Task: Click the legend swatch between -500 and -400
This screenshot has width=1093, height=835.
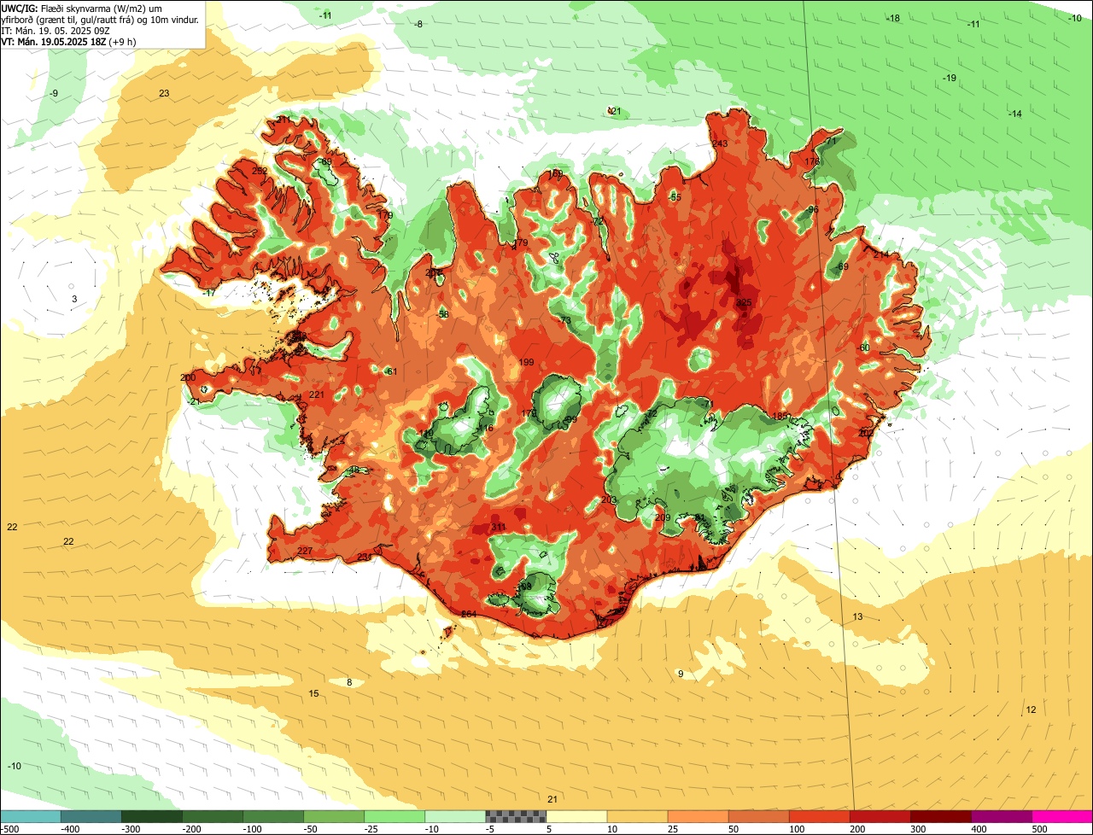Action: 30,816
